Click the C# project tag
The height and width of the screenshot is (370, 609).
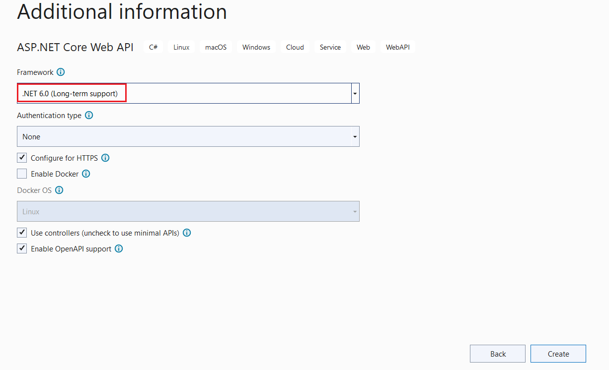153,47
